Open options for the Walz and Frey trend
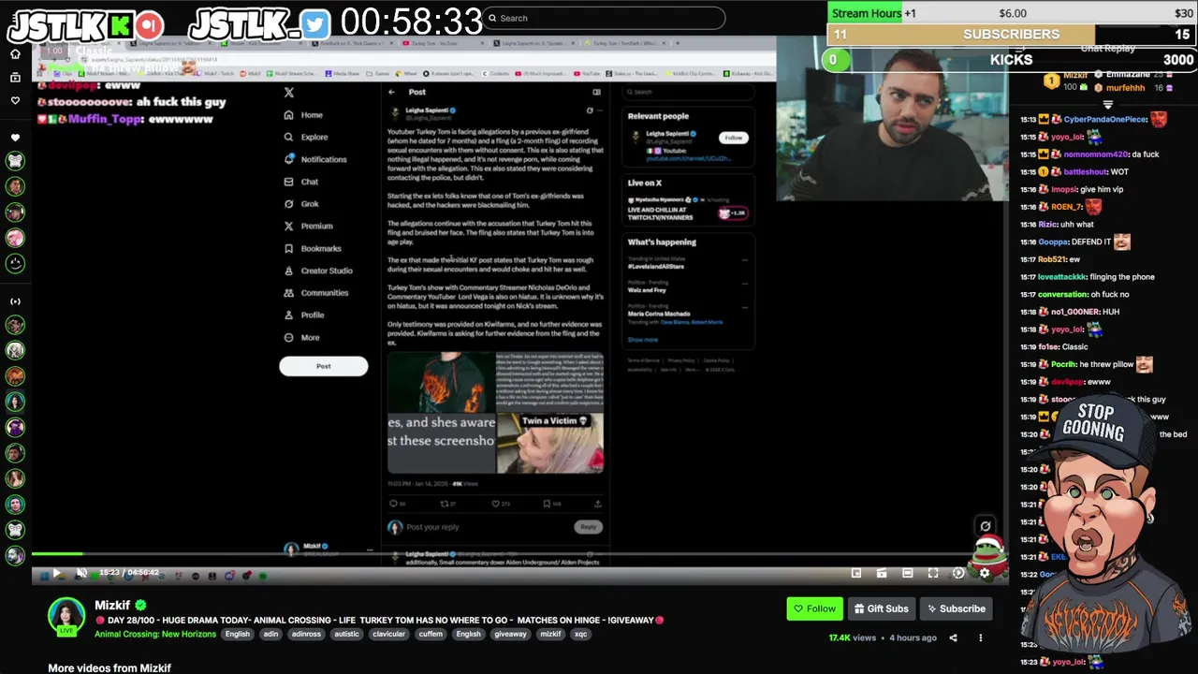Image resolution: width=1198 pixels, height=674 pixels. click(745, 286)
